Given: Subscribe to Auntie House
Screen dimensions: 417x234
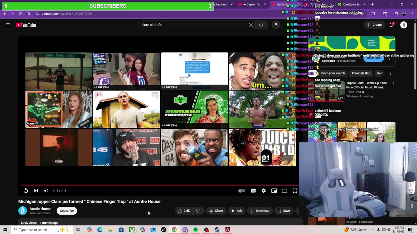Looking at the screenshot, I should pos(67,211).
